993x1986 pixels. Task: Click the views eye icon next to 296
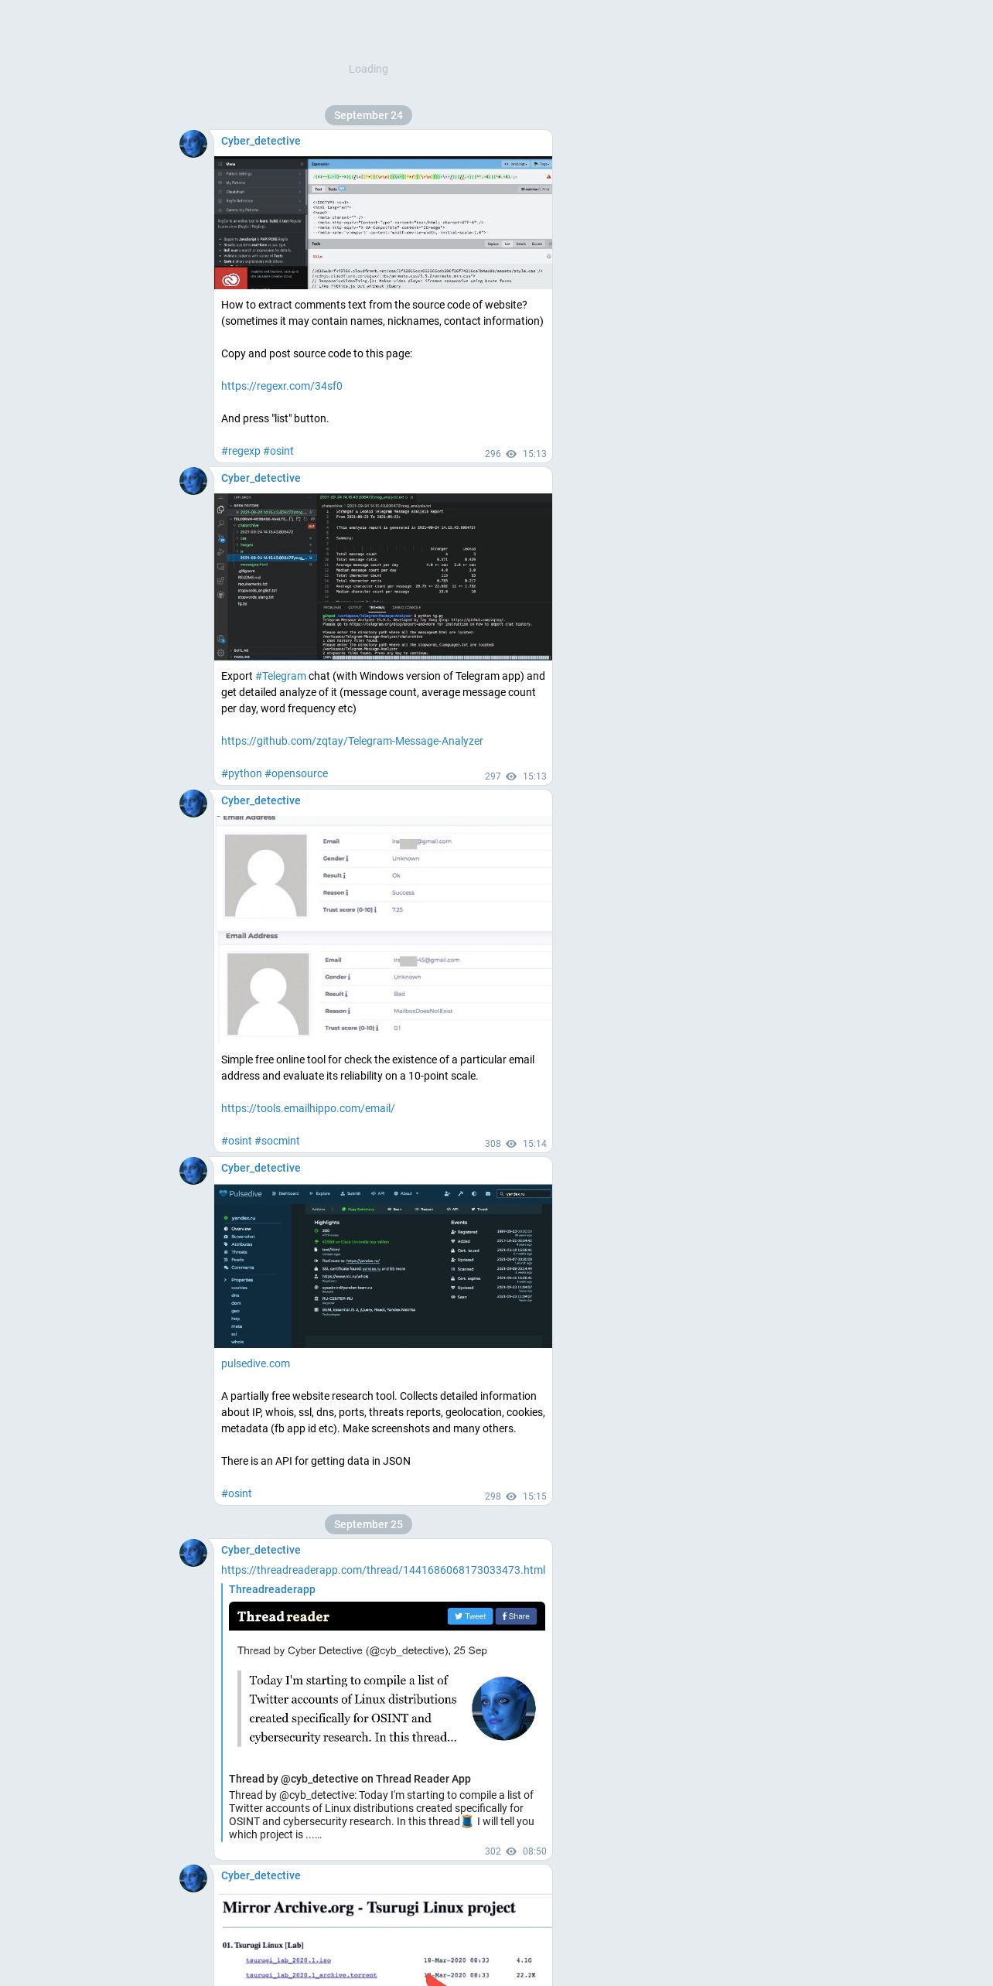click(511, 454)
